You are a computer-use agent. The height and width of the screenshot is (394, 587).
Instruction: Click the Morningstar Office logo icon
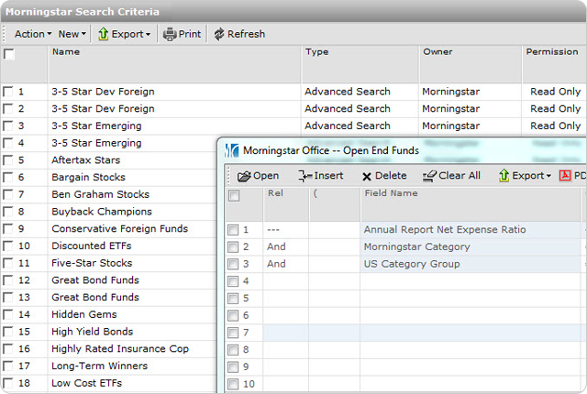pos(232,150)
